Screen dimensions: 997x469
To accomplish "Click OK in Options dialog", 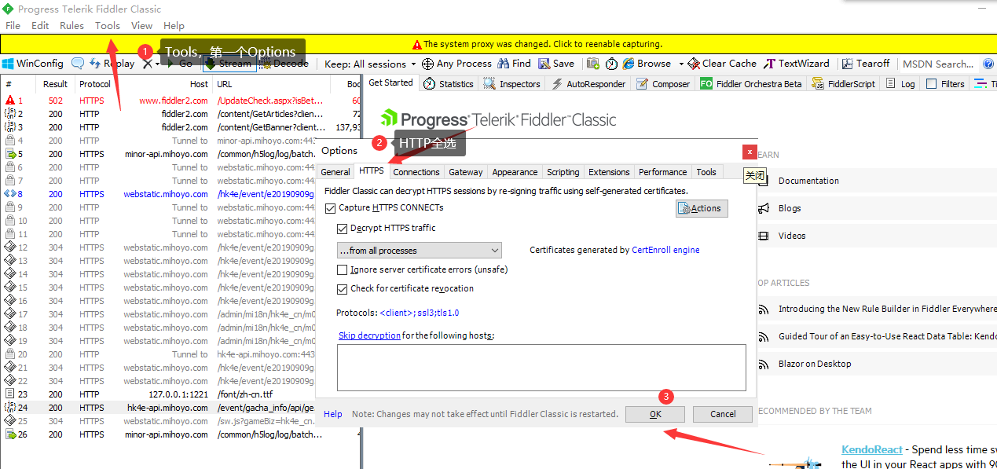I will pyautogui.click(x=655, y=414).
